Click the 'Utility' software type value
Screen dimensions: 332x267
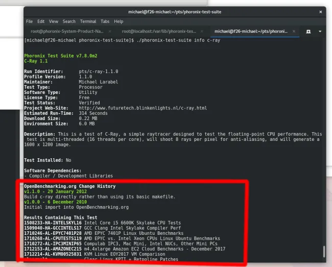(x=88, y=92)
